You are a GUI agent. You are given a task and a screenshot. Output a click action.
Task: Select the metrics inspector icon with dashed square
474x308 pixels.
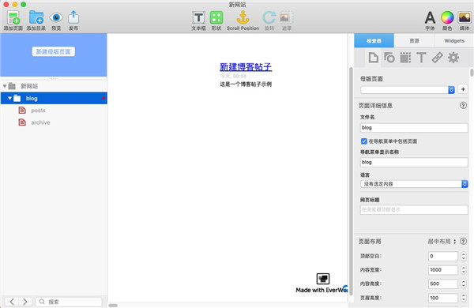tap(405, 58)
